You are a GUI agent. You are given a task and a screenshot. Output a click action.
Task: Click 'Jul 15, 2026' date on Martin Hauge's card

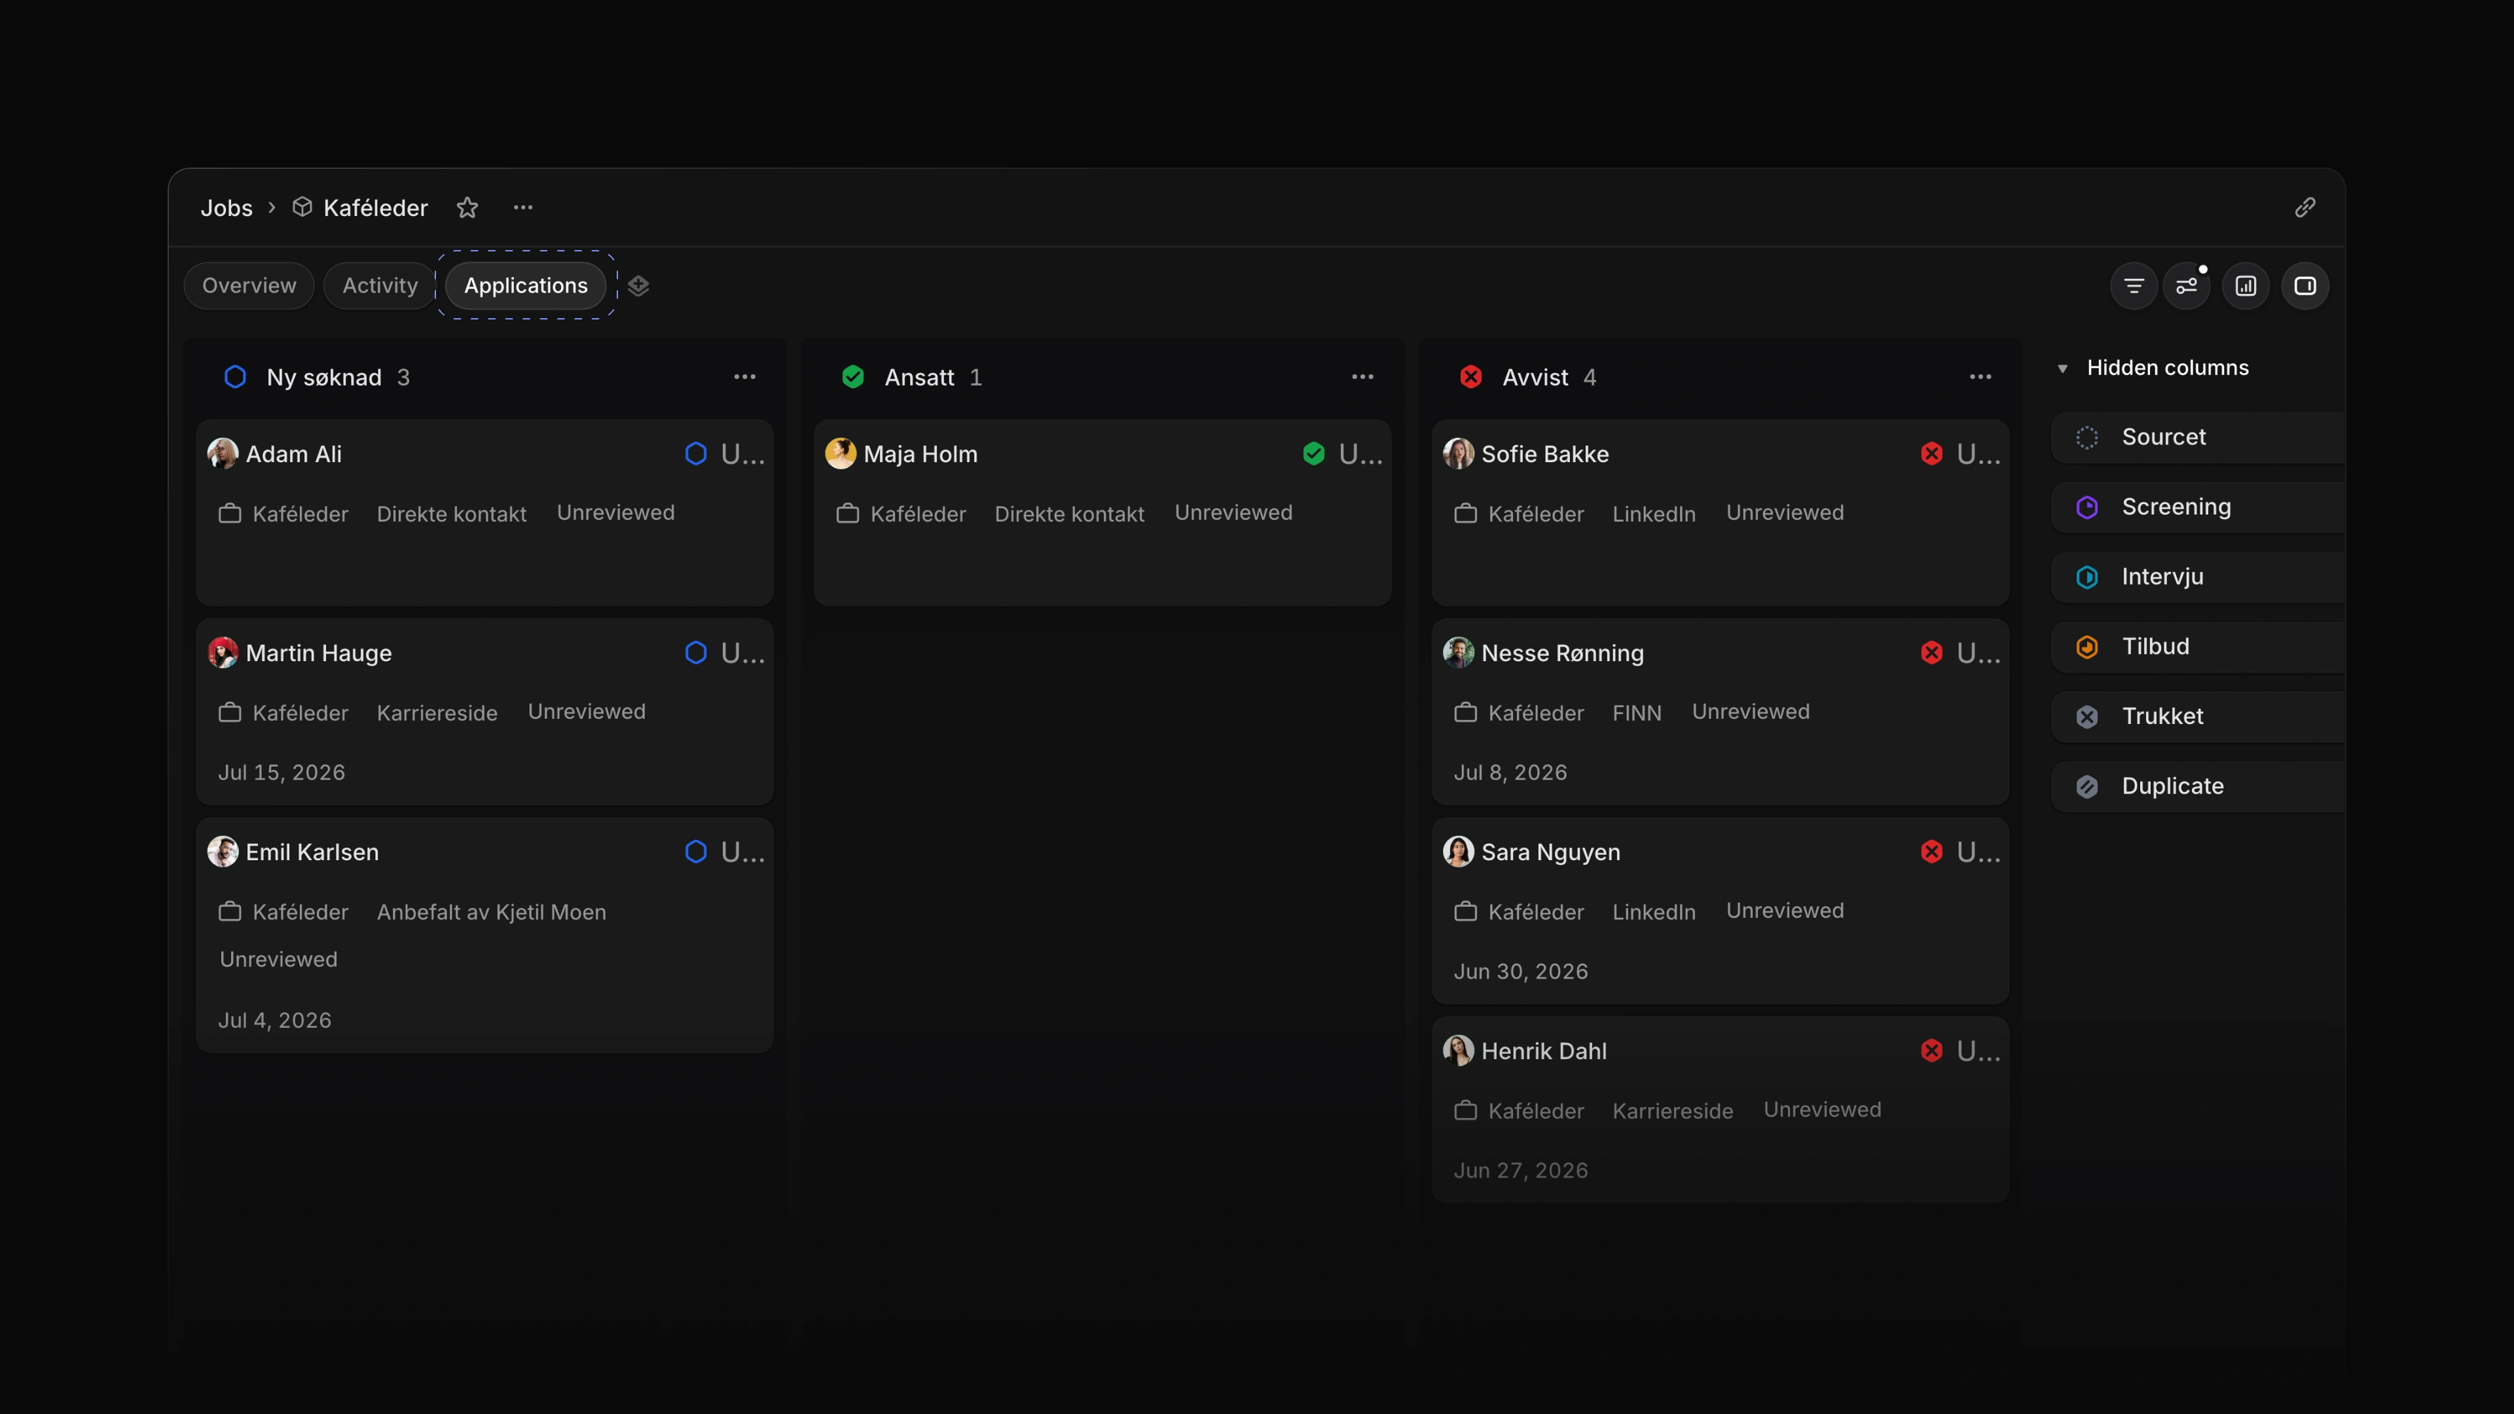[x=282, y=773]
